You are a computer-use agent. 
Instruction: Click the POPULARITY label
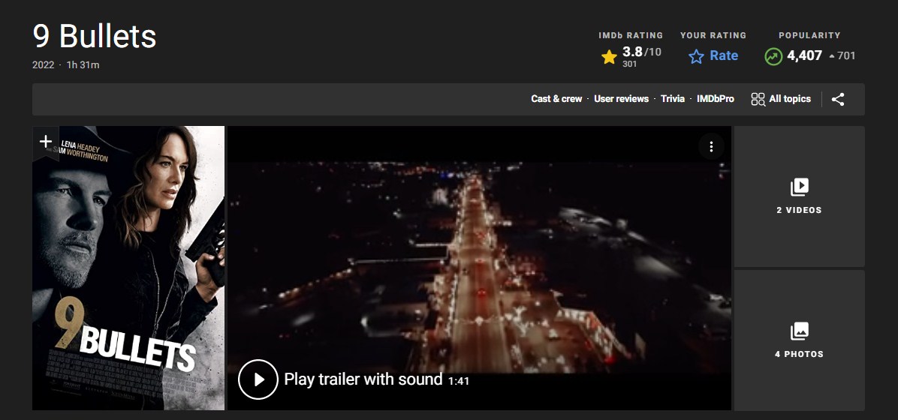pyautogui.click(x=809, y=35)
